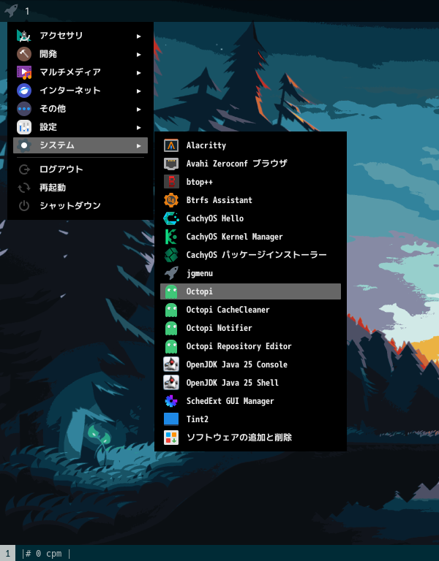
Task: Click the Octopi CacheCleaner ghost icon
Action: [x=171, y=310]
